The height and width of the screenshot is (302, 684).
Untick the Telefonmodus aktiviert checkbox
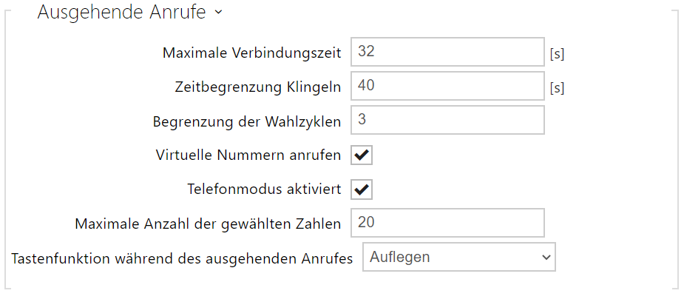pyautogui.click(x=362, y=189)
